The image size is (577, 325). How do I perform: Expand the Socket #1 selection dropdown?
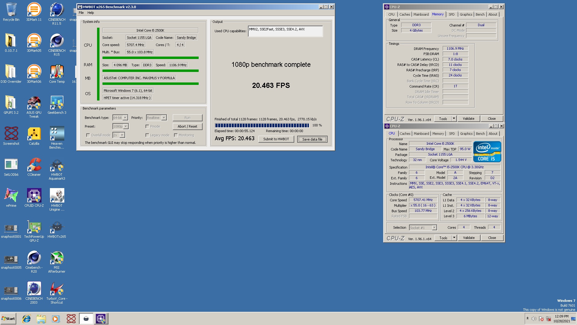(434, 227)
